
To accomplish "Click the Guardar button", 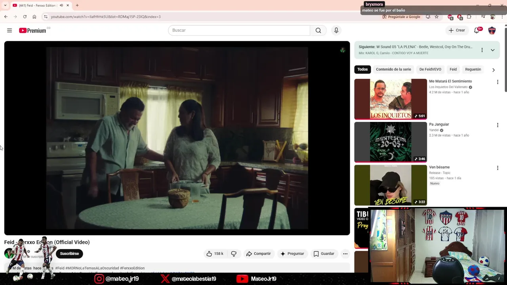I will (324, 254).
